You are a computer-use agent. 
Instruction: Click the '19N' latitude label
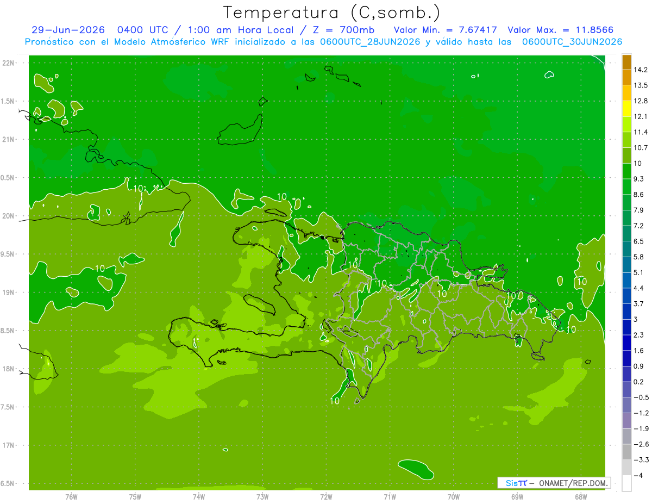point(8,292)
